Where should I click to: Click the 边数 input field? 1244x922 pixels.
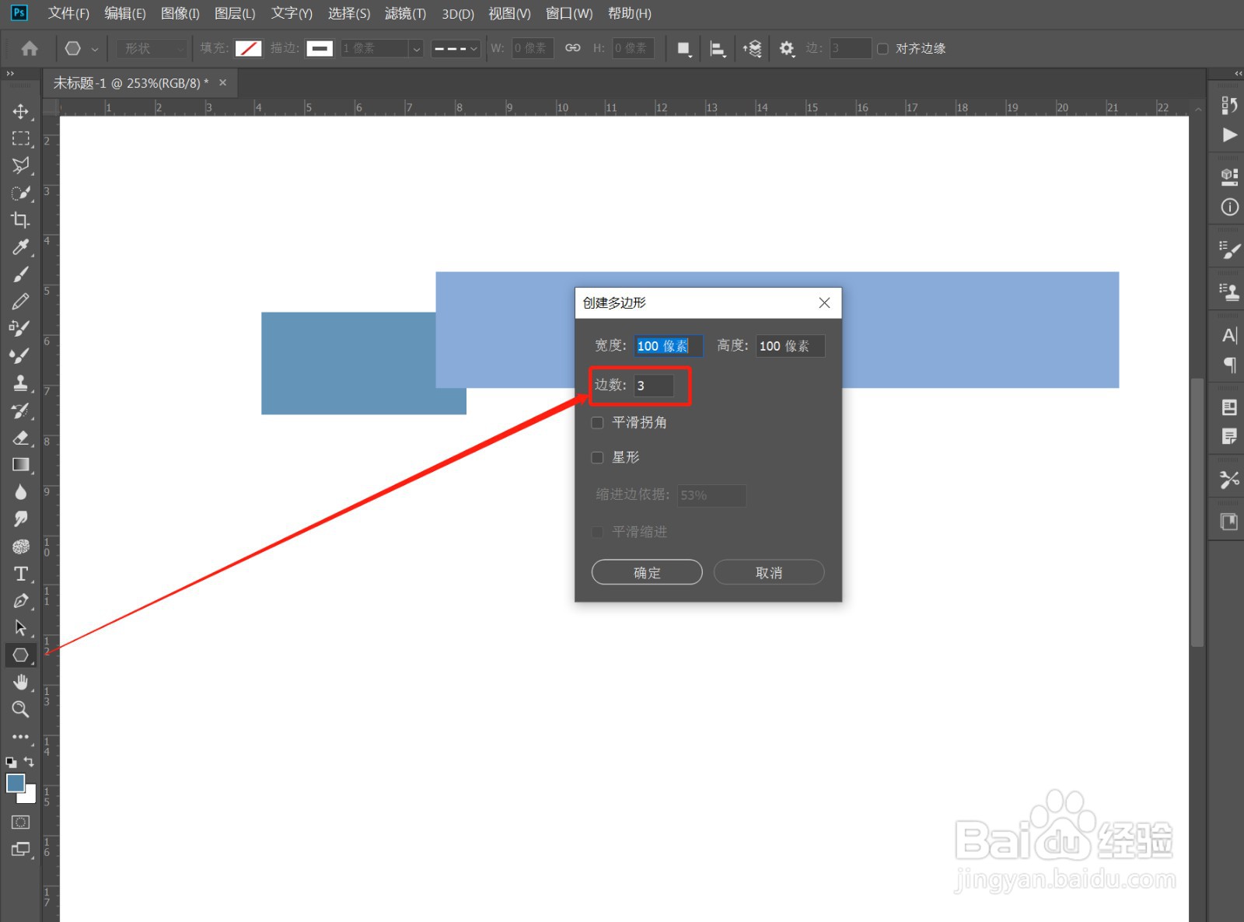pyautogui.click(x=654, y=386)
